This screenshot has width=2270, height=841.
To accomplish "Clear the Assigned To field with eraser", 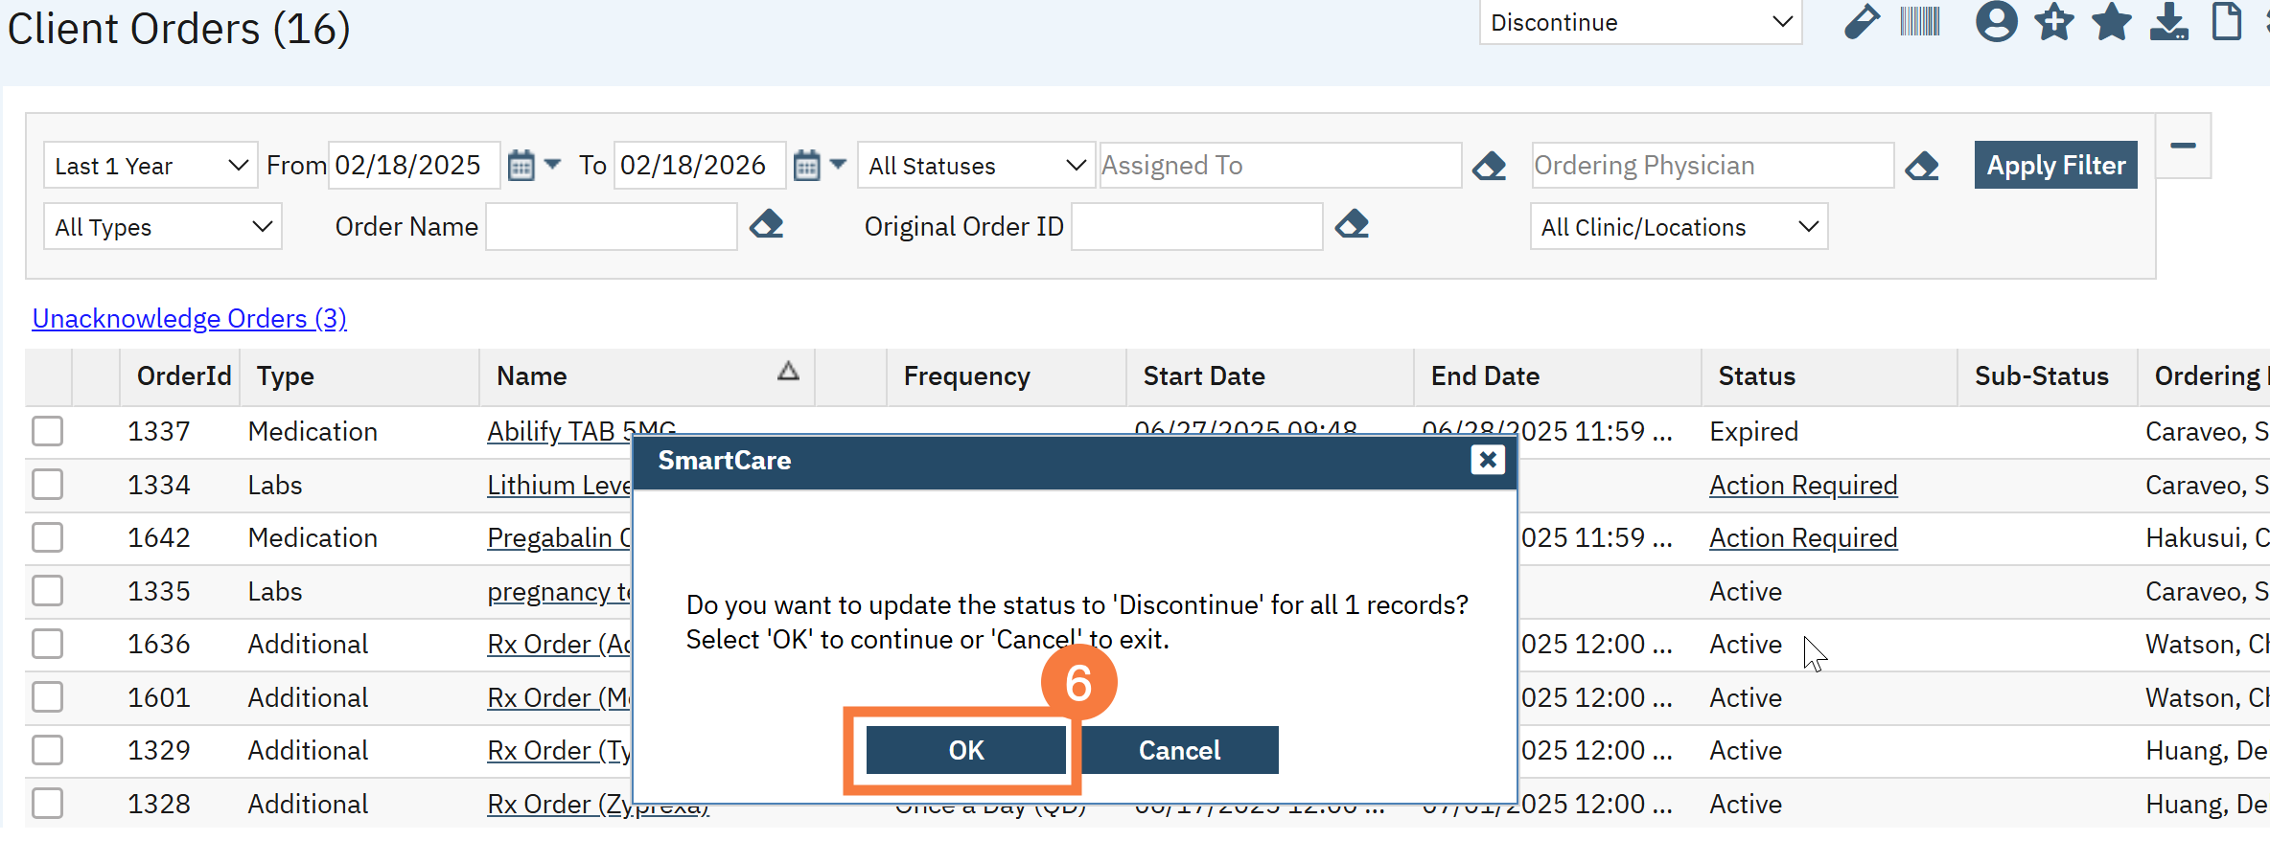I will click(x=1489, y=166).
